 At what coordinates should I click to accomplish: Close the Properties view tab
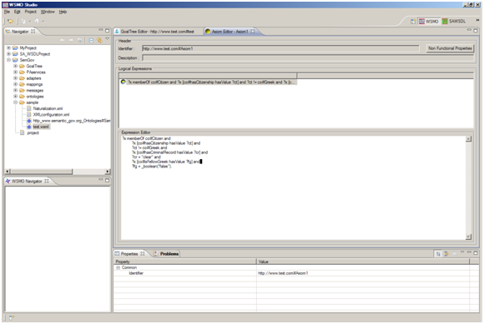143,254
